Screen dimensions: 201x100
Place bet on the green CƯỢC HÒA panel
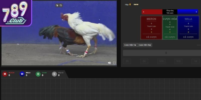point(170,27)
